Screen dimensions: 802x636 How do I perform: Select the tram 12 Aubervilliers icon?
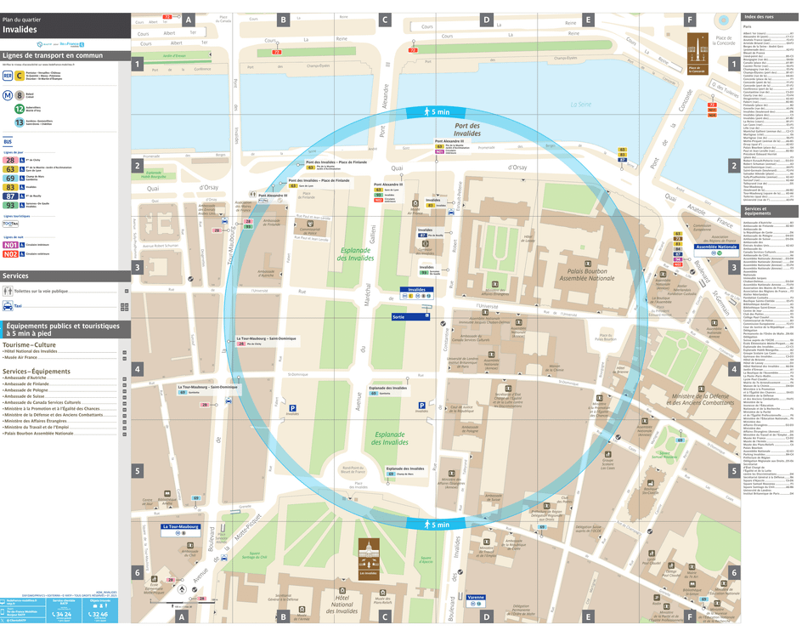pos(19,109)
